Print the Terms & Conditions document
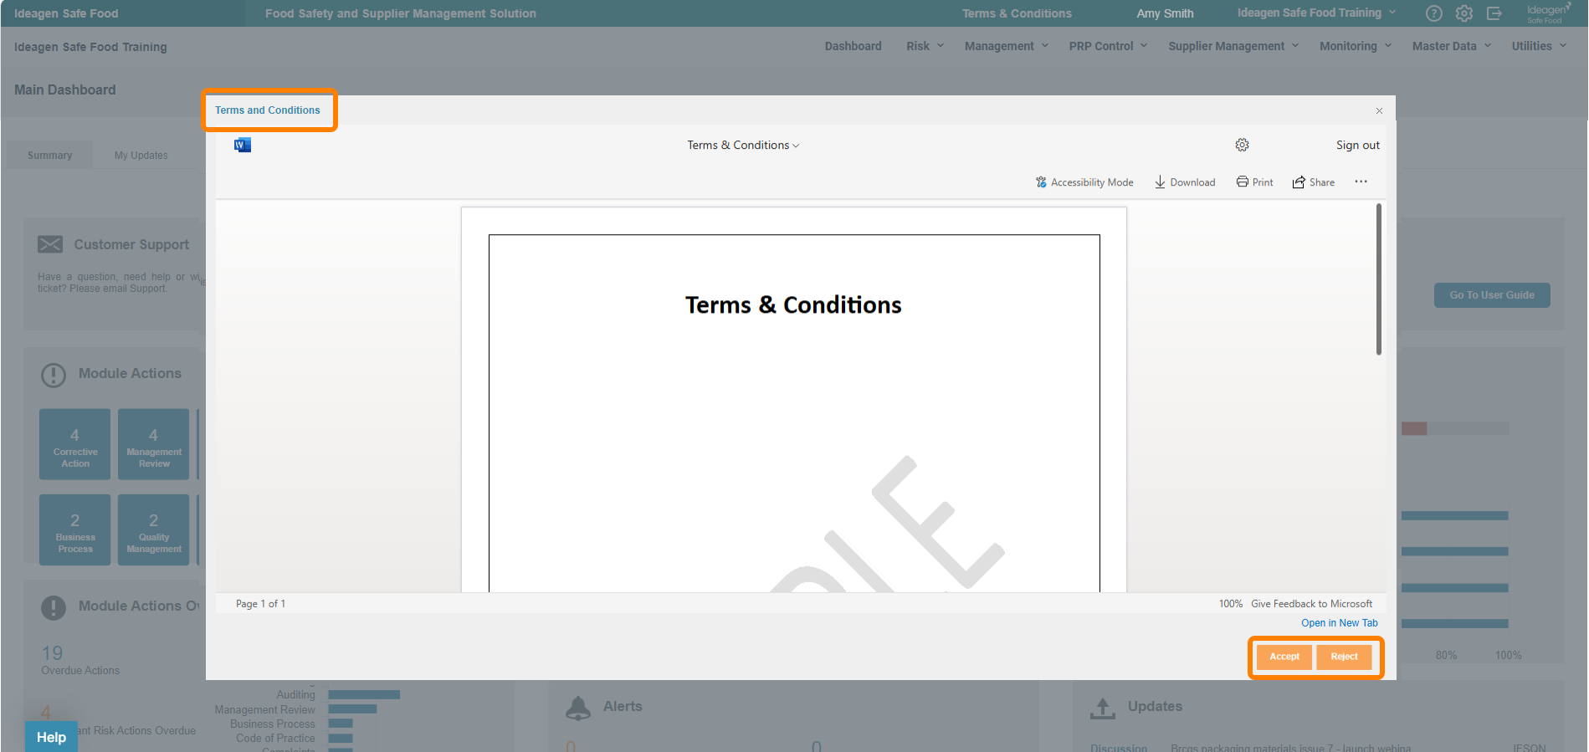 point(1254,182)
